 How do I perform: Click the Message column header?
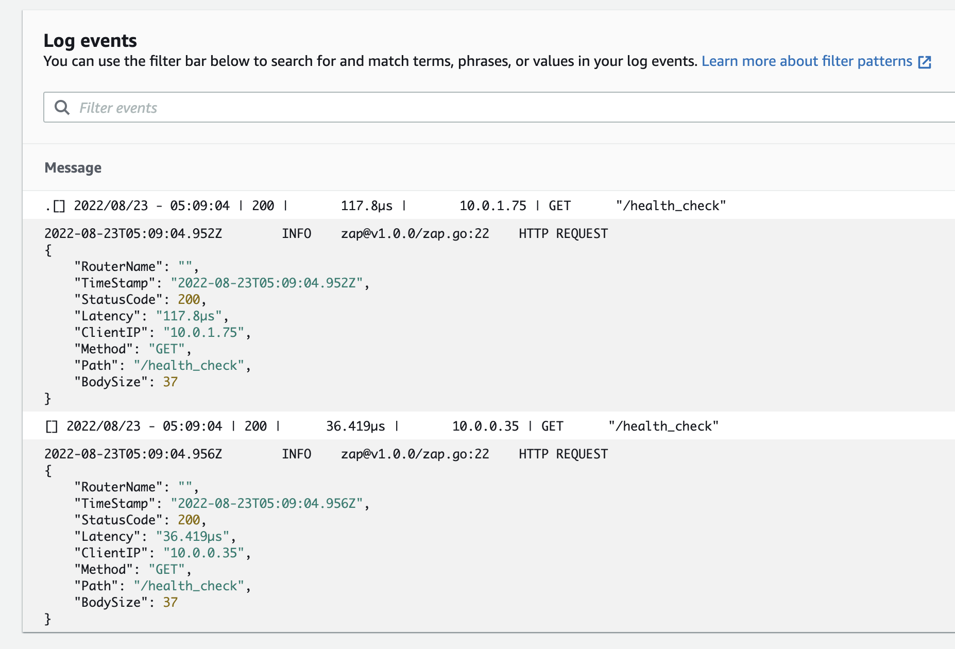click(x=73, y=167)
